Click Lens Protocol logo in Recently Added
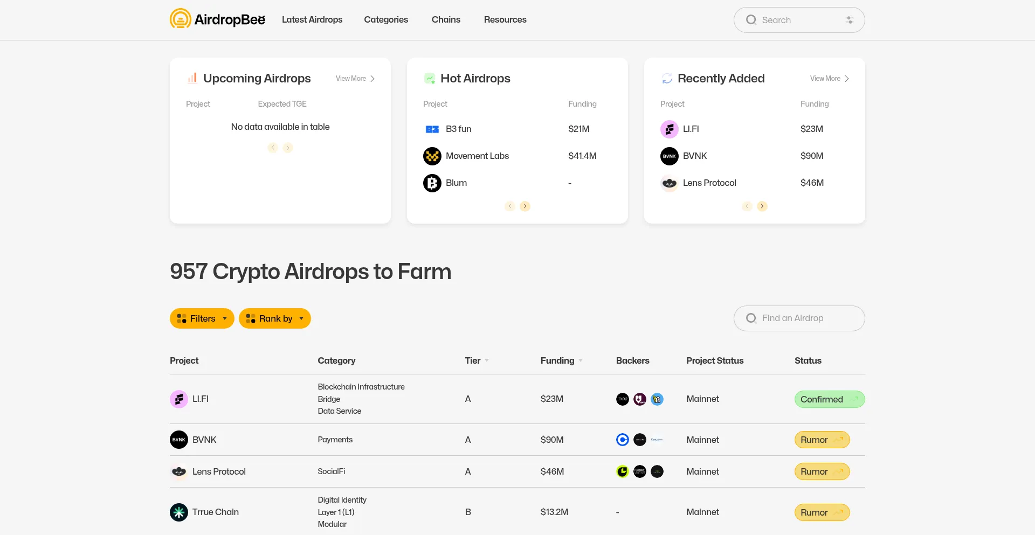The width and height of the screenshot is (1035, 535). pyautogui.click(x=670, y=183)
